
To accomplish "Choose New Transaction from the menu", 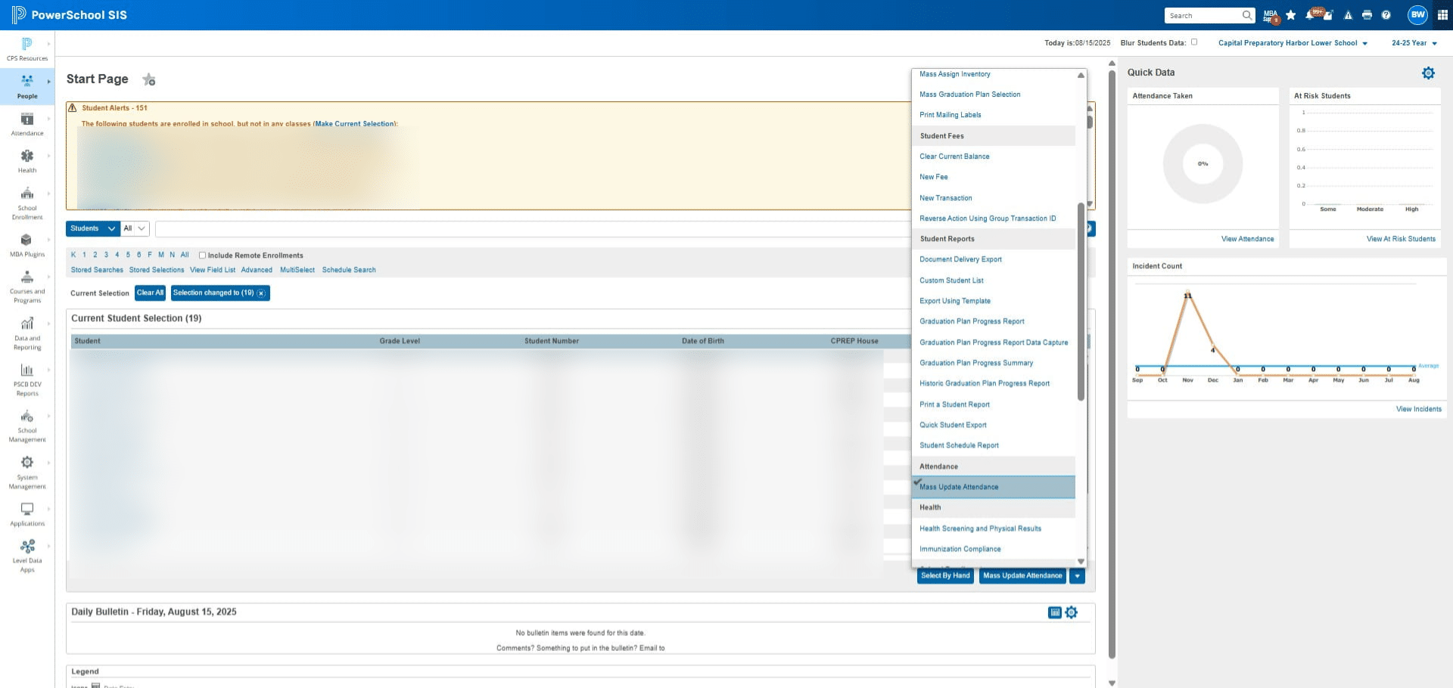I will pyautogui.click(x=946, y=198).
